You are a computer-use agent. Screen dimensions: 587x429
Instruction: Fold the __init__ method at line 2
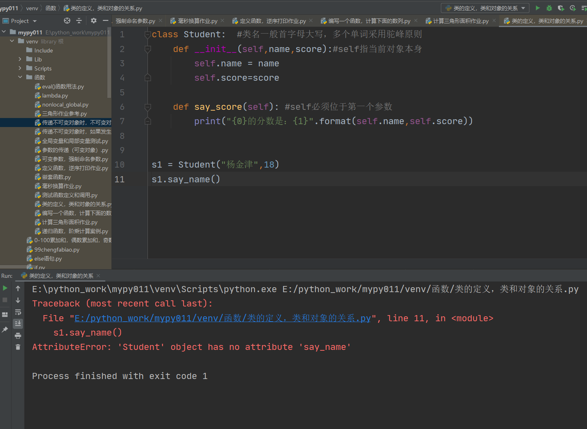pyautogui.click(x=148, y=49)
